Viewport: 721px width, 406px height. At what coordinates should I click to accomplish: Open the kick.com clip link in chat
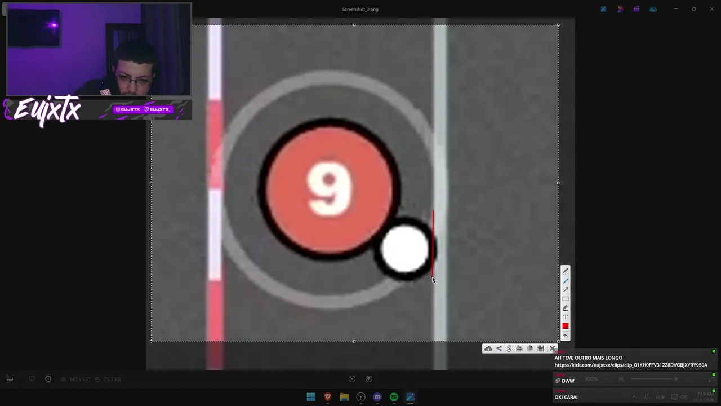pyautogui.click(x=631, y=365)
